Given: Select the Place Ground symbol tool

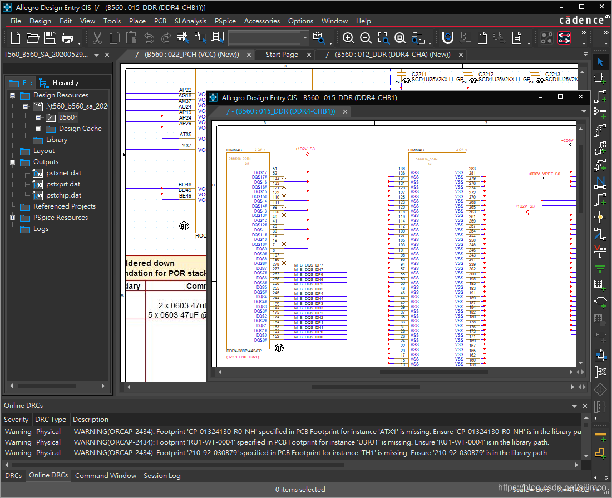Looking at the screenshot, I should click(x=600, y=268).
